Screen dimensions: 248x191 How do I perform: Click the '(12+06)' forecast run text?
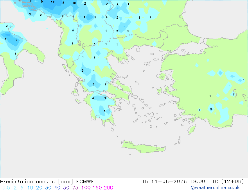pyautogui.click(x=232, y=182)
